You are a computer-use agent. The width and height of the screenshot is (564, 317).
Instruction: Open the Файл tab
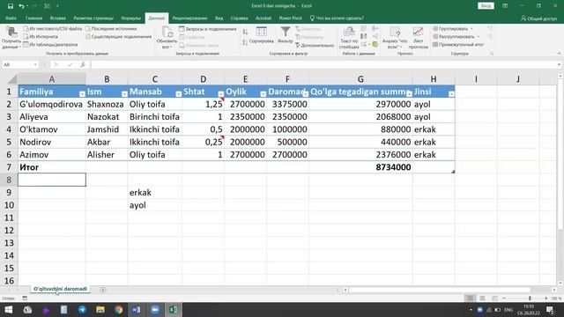click(11, 18)
